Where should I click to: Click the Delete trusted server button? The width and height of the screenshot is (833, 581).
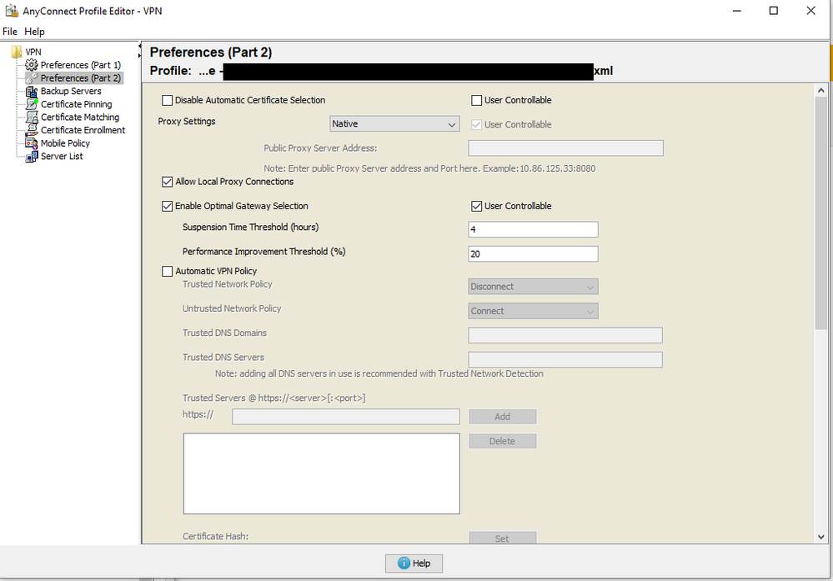coord(503,441)
